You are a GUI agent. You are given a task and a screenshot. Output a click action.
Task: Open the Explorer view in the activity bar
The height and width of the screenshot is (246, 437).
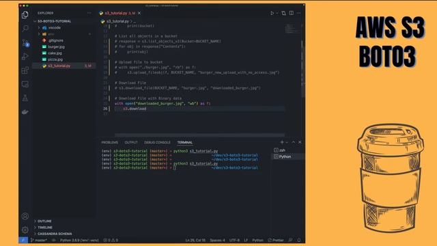[25, 14]
